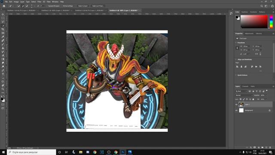The width and height of the screenshot is (275, 155).
Task: Click the hue slider in Color panel
Action: tap(271, 22)
